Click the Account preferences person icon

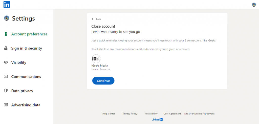[x=6, y=34]
